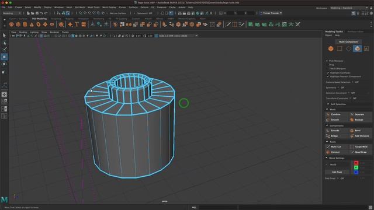Image resolution: width=374 pixels, height=210 pixels.
Task: Select the Paint Selection tool in toolbox
Action: pos(4,49)
